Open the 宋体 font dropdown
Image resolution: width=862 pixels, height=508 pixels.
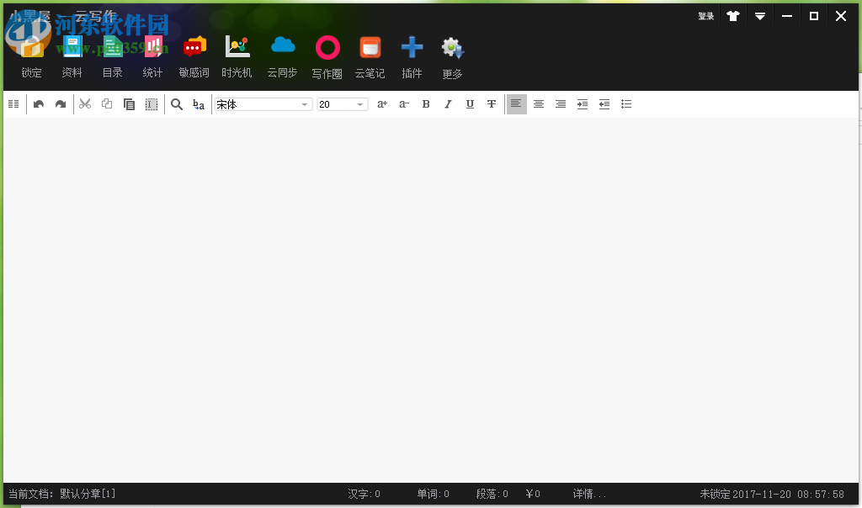[263, 104]
